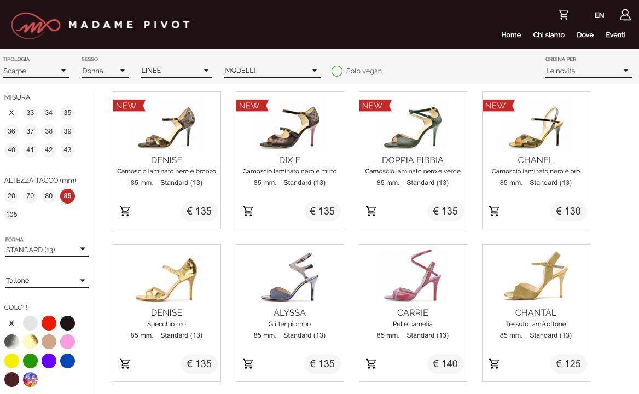639x394 pixels.
Task: Pick the red color swatch
Action: (49, 323)
